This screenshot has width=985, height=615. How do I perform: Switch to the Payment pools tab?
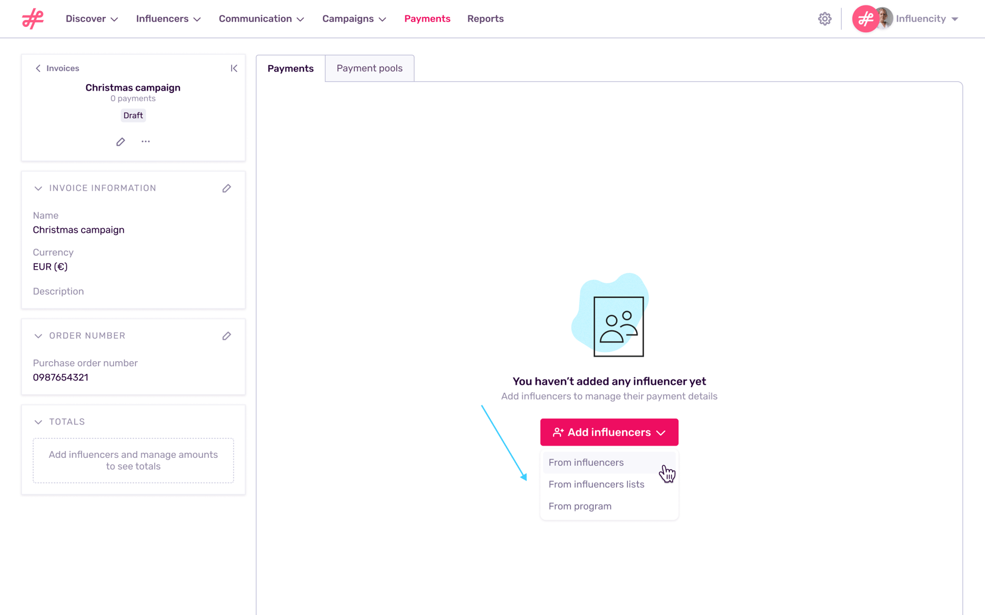(x=369, y=68)
